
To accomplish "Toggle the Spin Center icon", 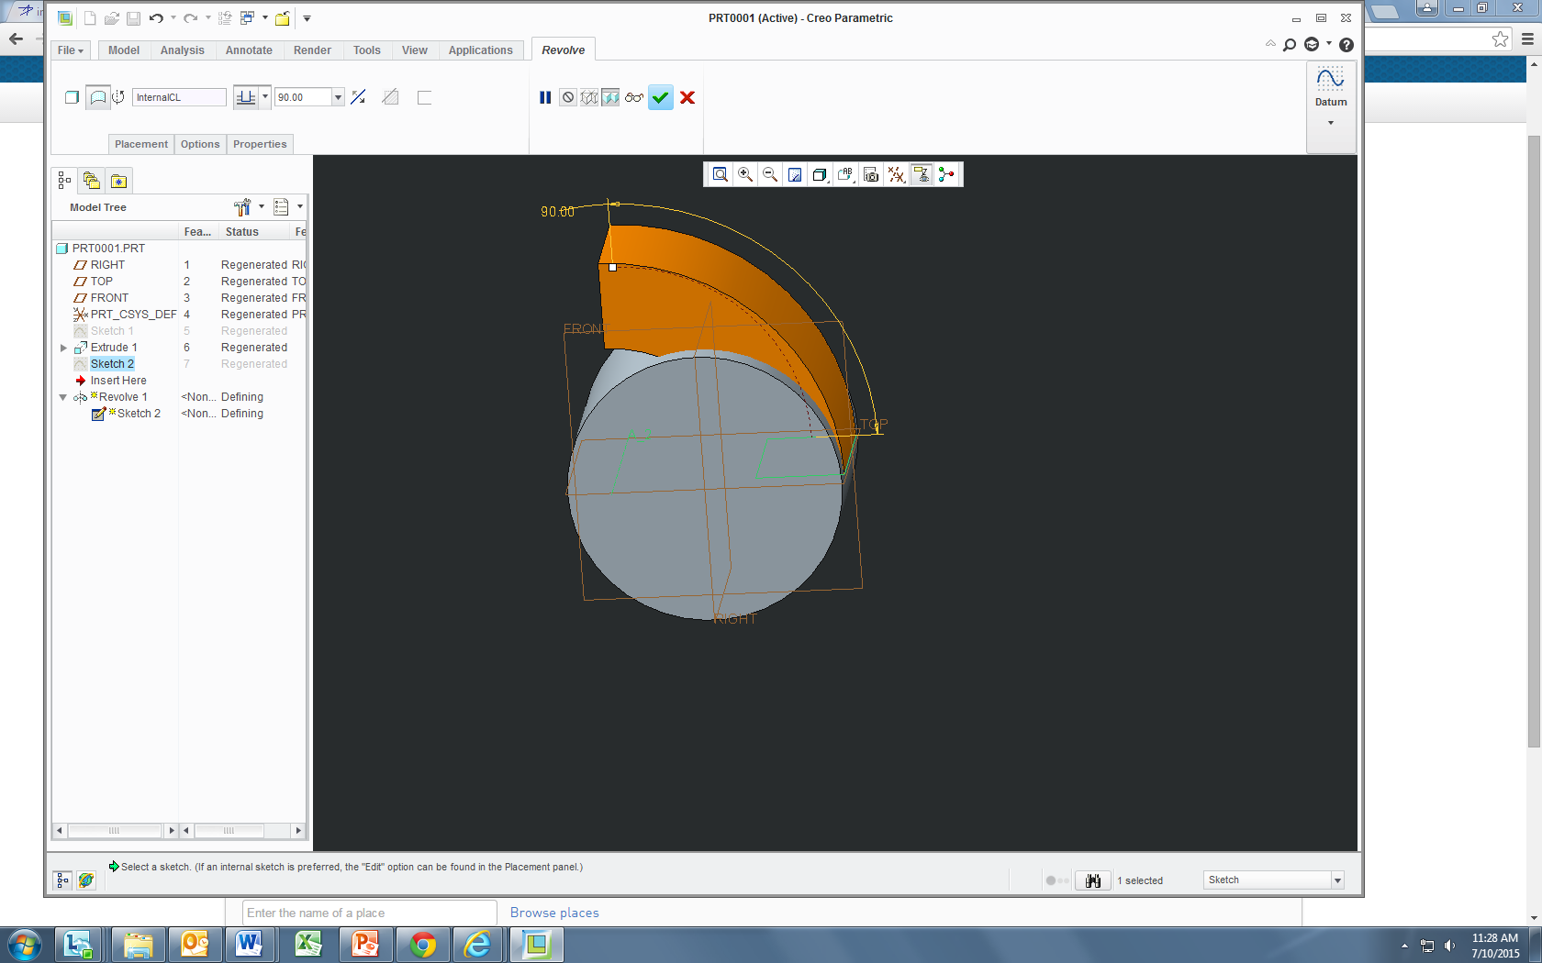I will pyautogui.click(x=946, y=174).
